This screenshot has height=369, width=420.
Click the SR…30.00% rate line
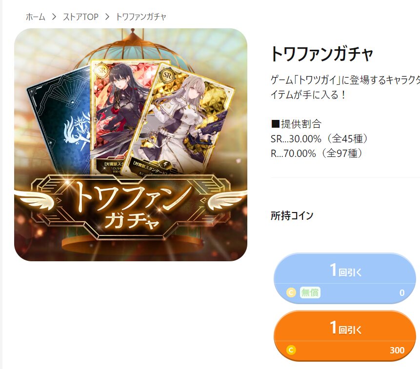pyautogui.click(x=320, y=138)
